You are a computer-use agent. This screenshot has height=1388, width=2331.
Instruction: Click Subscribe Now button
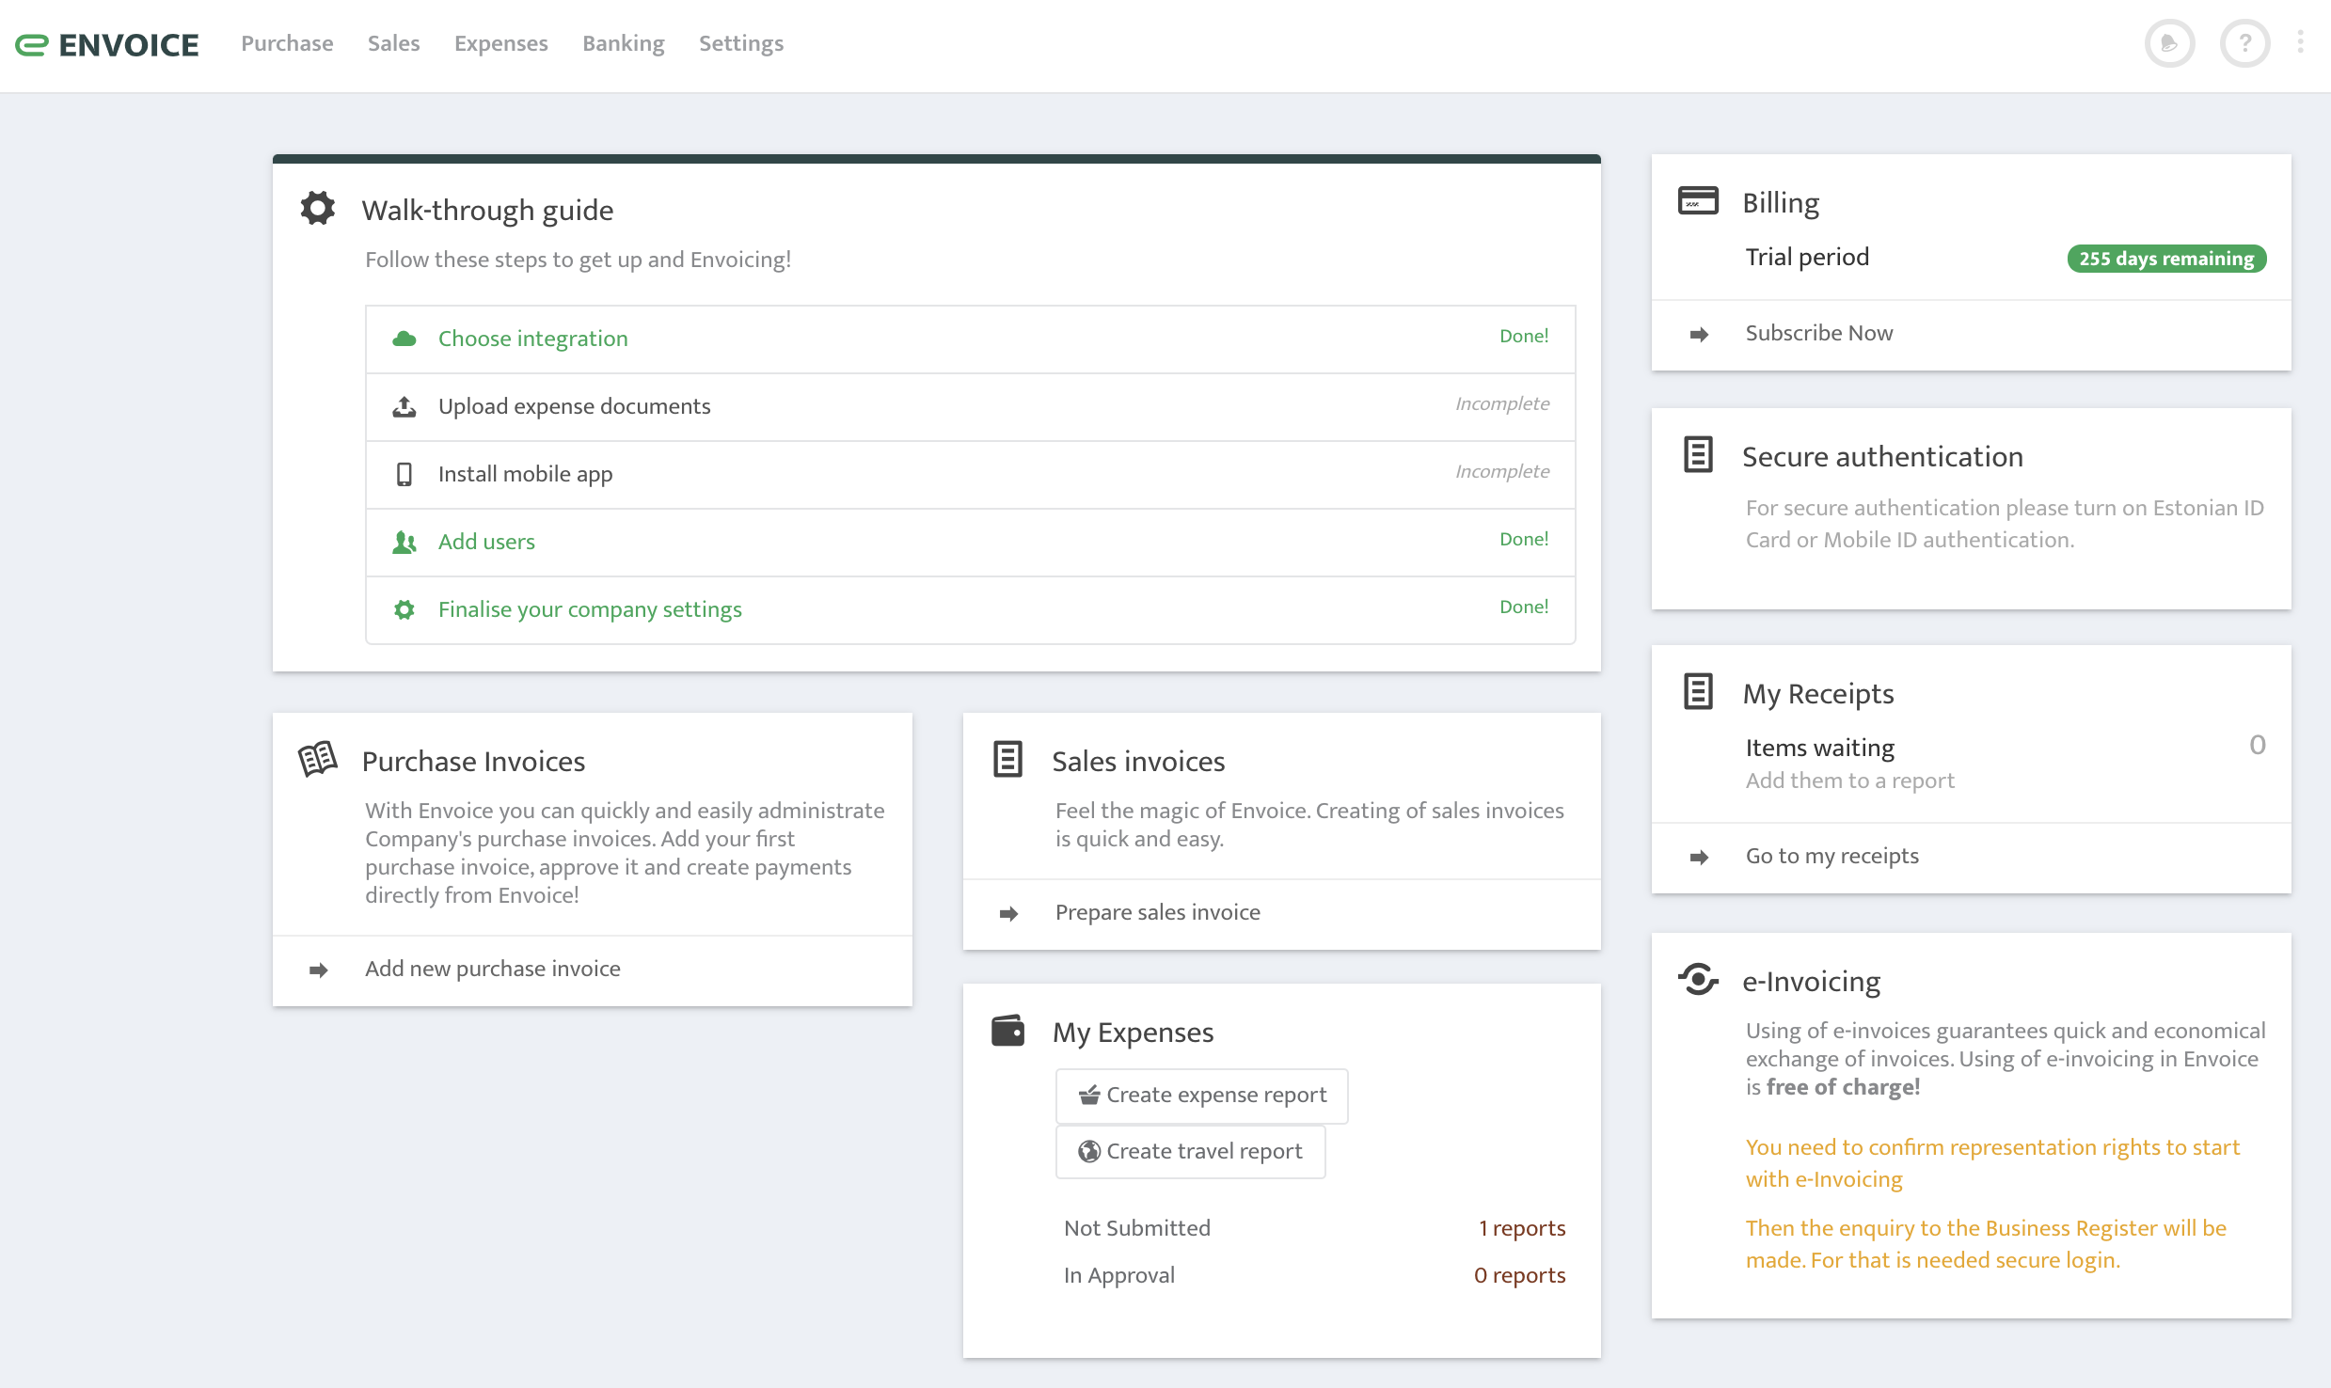(x=1817, y=332)
